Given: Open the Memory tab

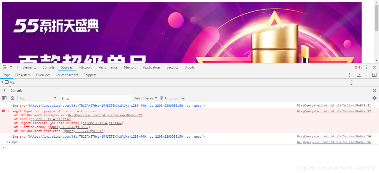Looking at the screenshot, I should click(x=130, y=67).
